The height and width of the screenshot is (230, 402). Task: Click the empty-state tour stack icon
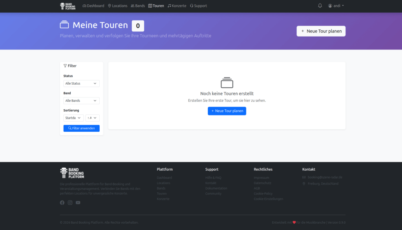227,83
